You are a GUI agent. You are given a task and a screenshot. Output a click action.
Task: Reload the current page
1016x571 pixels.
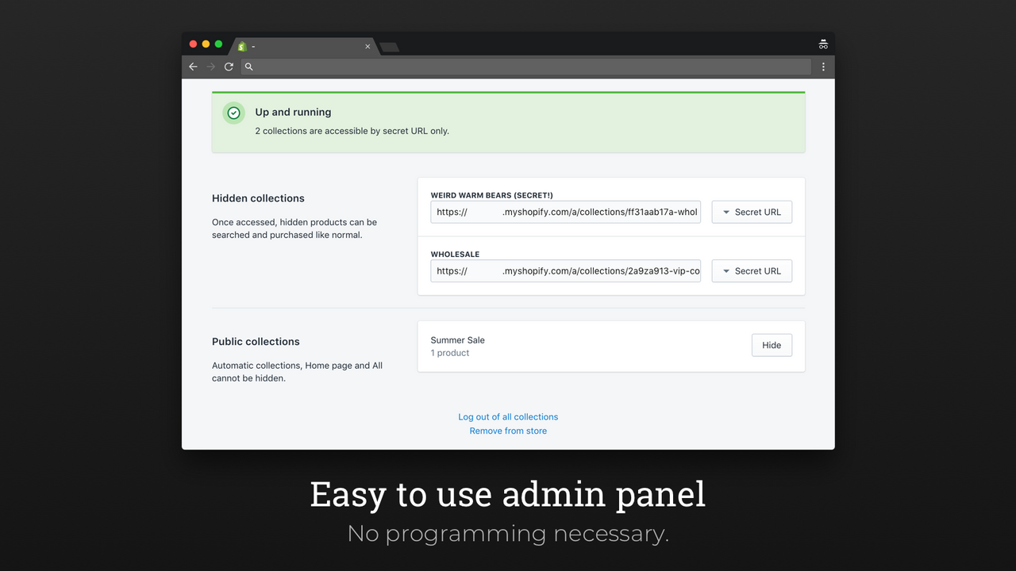pyautogui.click(x=229, y=67)
